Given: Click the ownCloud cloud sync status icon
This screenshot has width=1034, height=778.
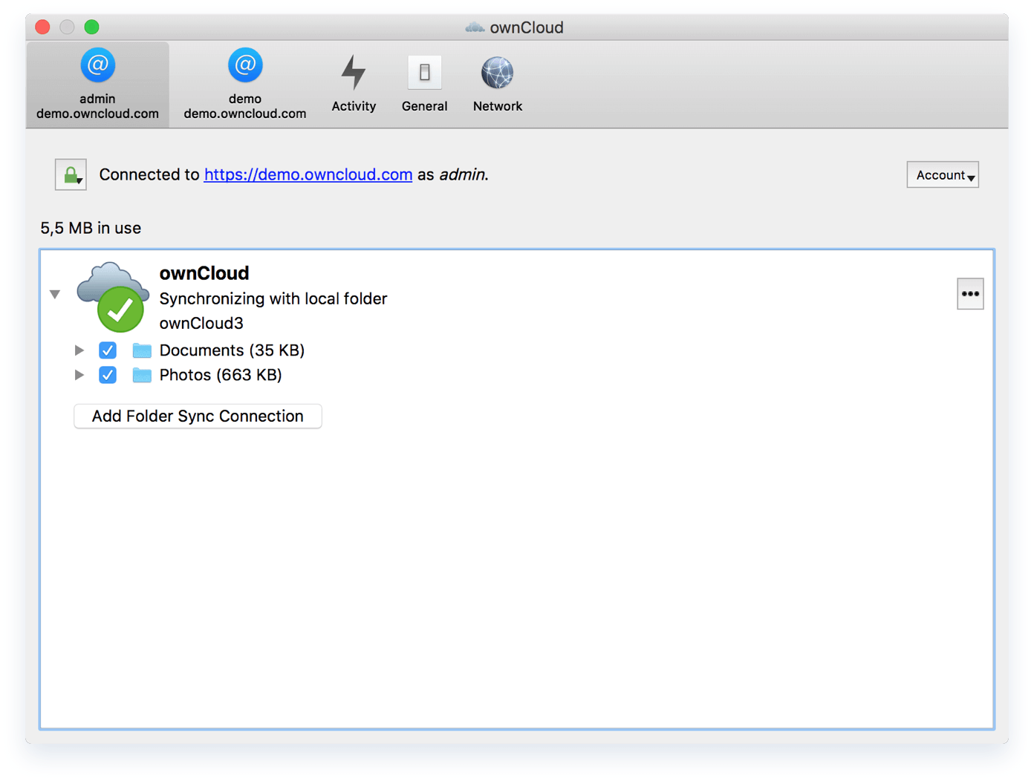Looking at the screenshot, I should (x=114, y=297).
